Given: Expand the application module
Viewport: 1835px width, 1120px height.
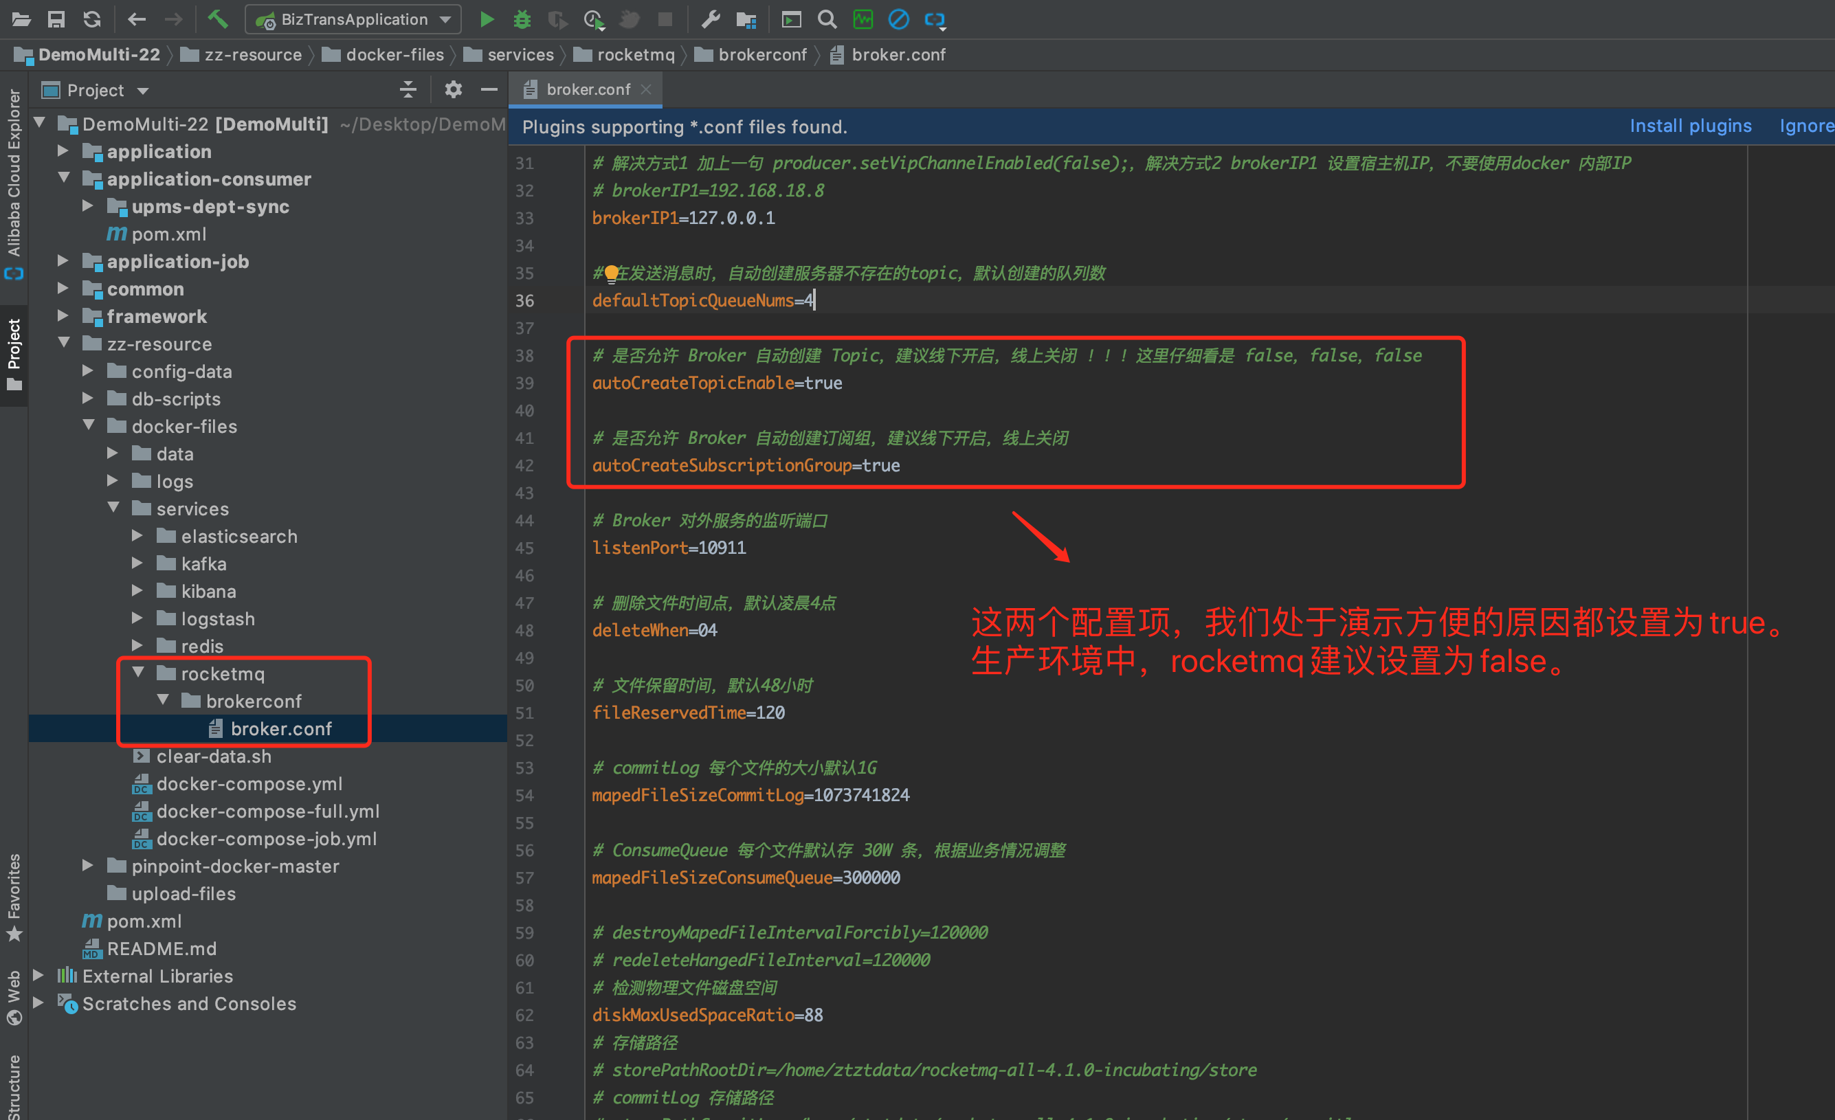Looking at the screenshot, I should coord(63,150).
